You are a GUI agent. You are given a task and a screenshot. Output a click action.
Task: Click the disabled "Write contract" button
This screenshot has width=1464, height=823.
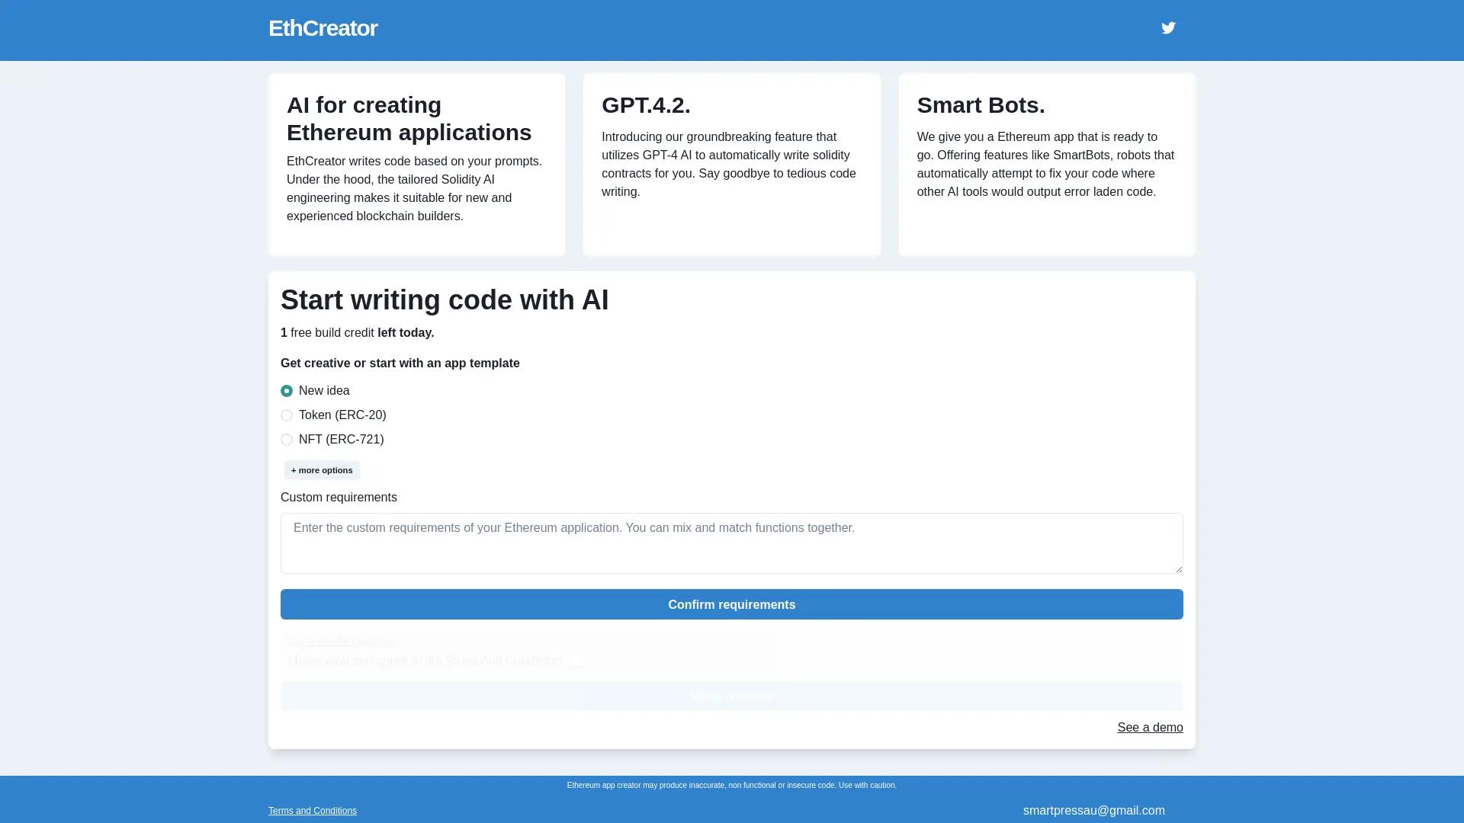(x=731, y=696)
